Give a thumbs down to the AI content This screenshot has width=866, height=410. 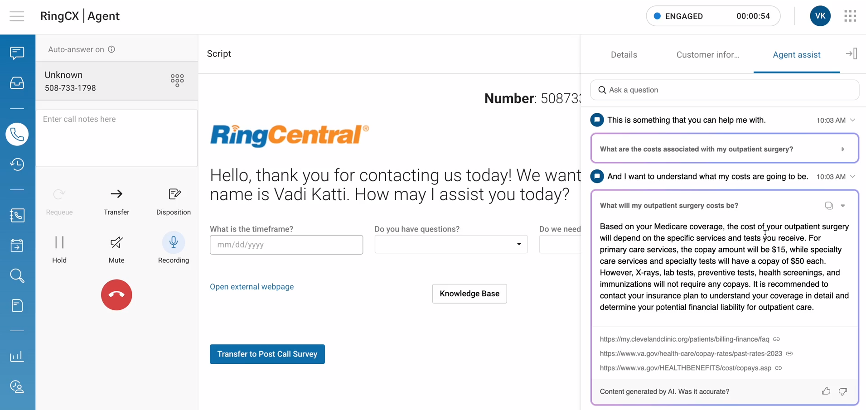click(842, 391)
